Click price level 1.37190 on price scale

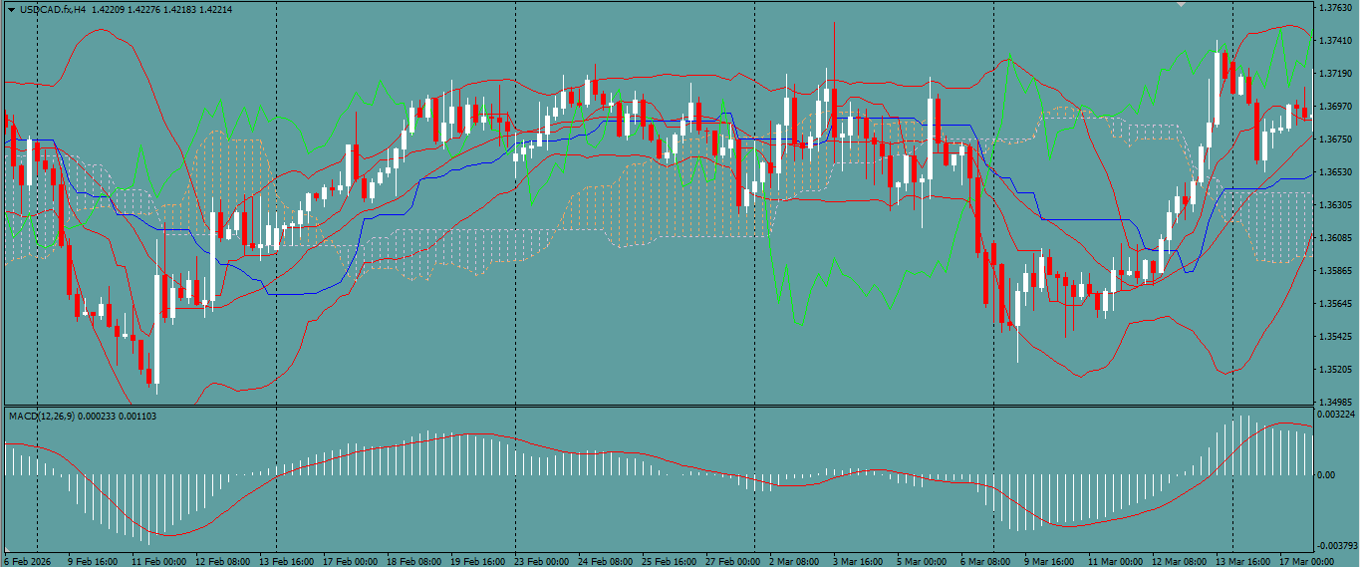1335,74
